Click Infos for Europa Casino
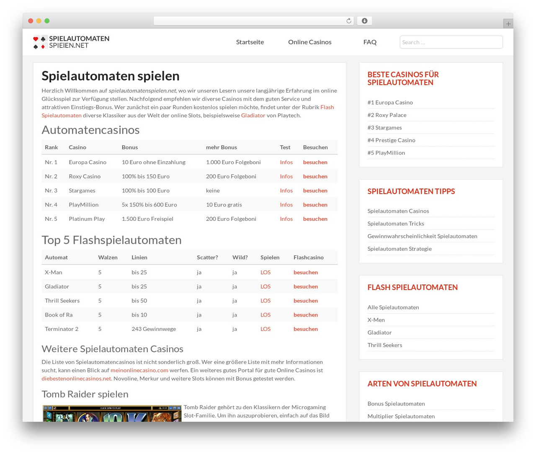 click(x=286, y=162)
